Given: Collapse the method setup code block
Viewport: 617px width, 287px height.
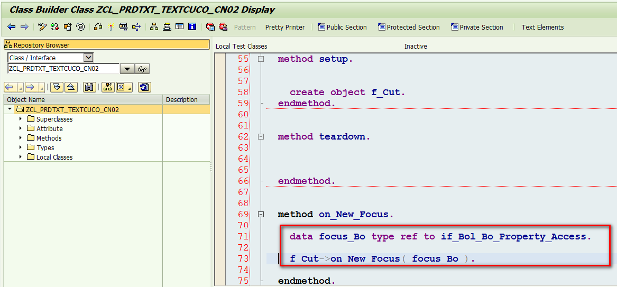Looking at the screenshot, I should click(x=261, y=59).
